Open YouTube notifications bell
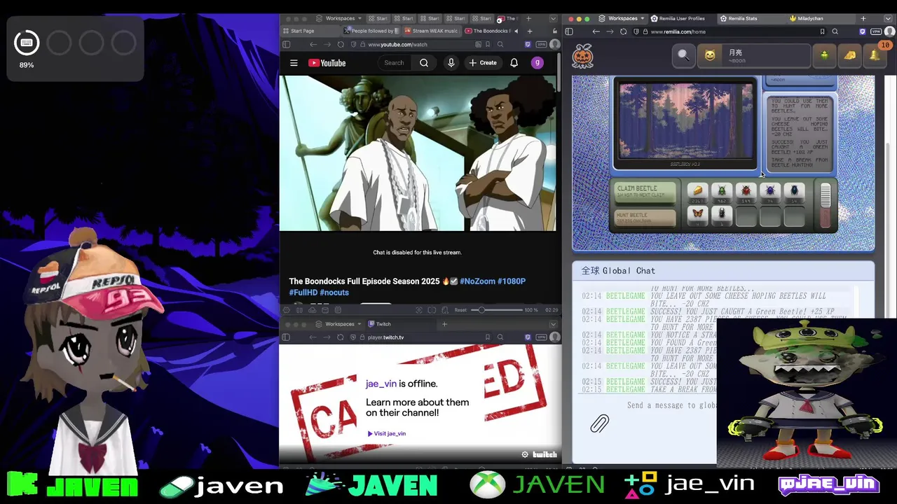Screen dimensions: 897x504 514,63
